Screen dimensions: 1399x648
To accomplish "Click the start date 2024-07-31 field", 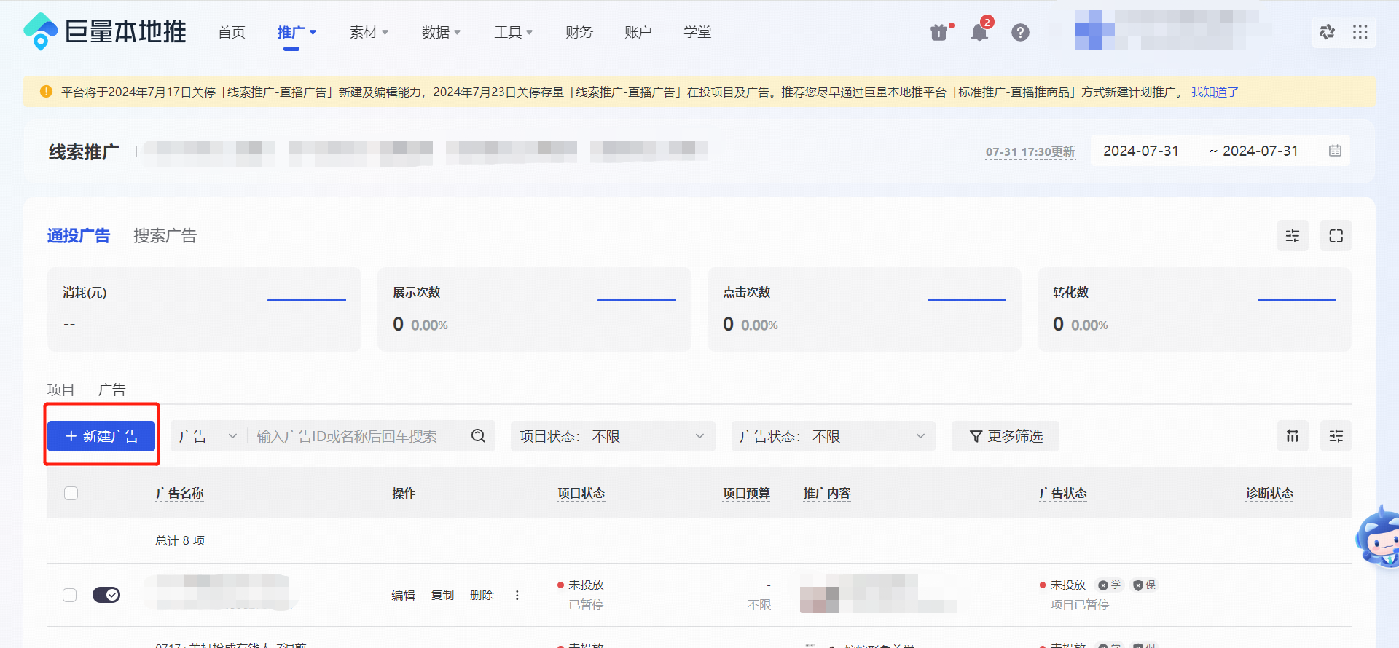I will tap(1141, 151).
